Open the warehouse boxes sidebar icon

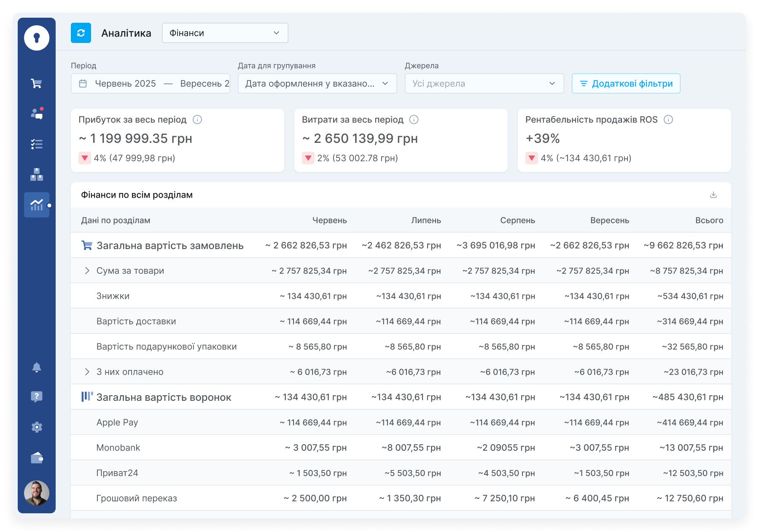tap(37, 174)
